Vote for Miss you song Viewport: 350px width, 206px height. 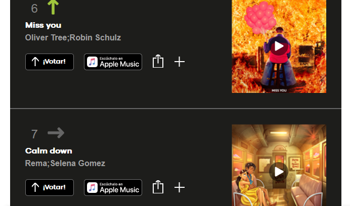[x=50, y=62]
